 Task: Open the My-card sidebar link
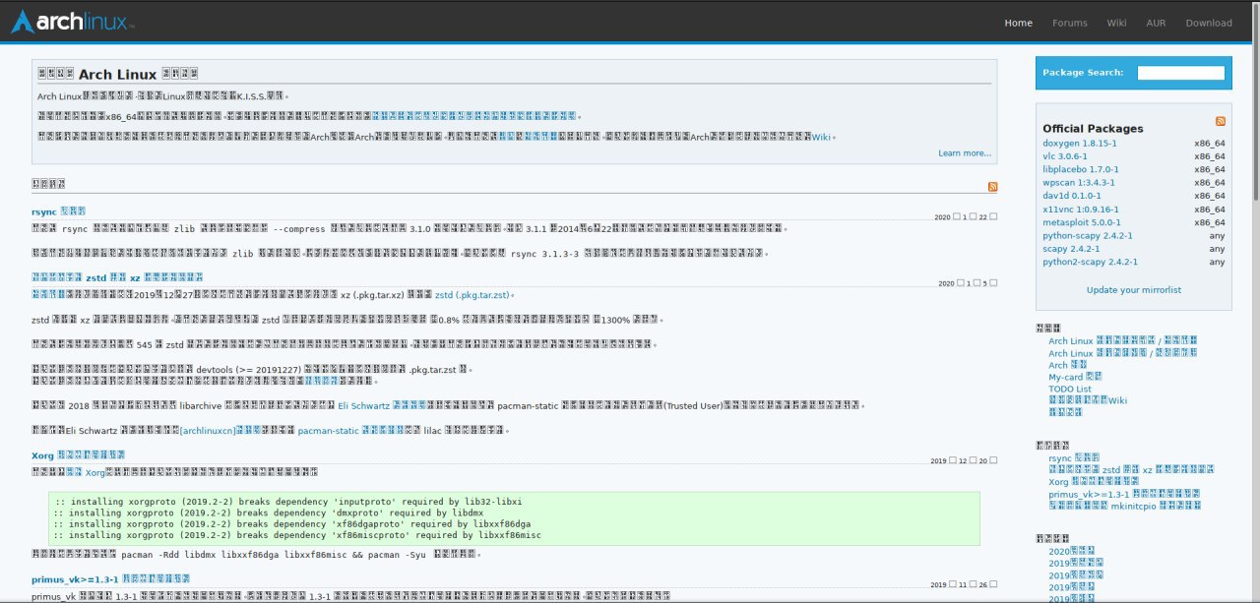(x=1075, y=377)
